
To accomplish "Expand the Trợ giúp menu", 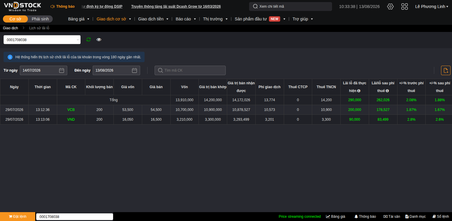I will tap(303, 19).
